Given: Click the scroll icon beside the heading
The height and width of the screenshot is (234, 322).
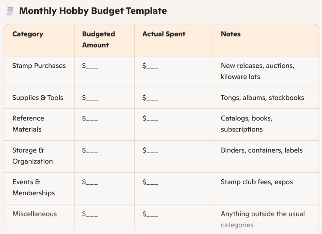Looking at the screenshot, I should [10, 11].
